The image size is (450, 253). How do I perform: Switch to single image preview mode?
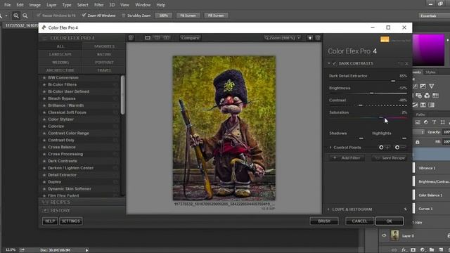coord(148,38)
